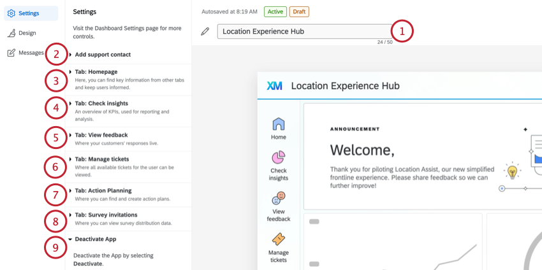This screenshot has width=542, height=270.
Task: Click the XM logo in preview header
Action: (274, 85)
